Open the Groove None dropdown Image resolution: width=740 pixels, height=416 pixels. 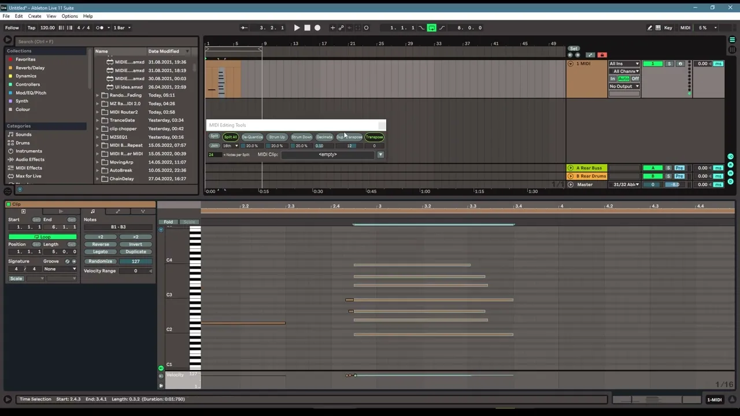(60, 269)
